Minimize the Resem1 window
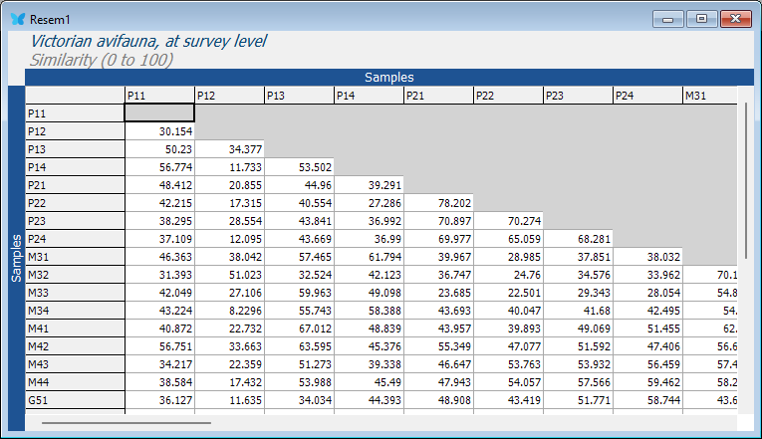This screenshot has height=439, width=762. tap(666, 19)
